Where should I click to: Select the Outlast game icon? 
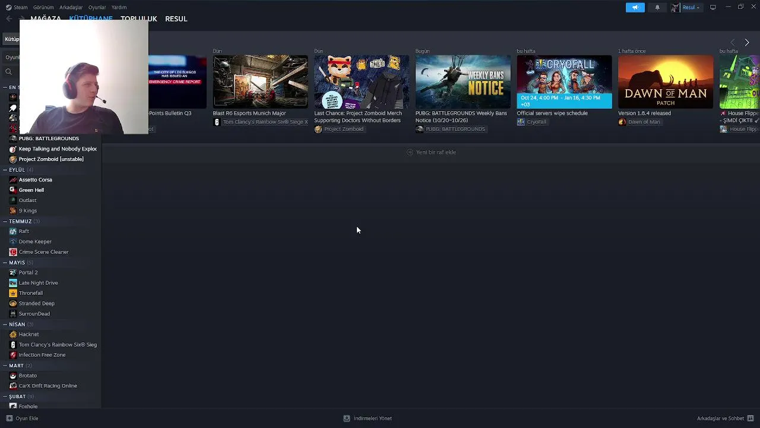coord(13,200)
